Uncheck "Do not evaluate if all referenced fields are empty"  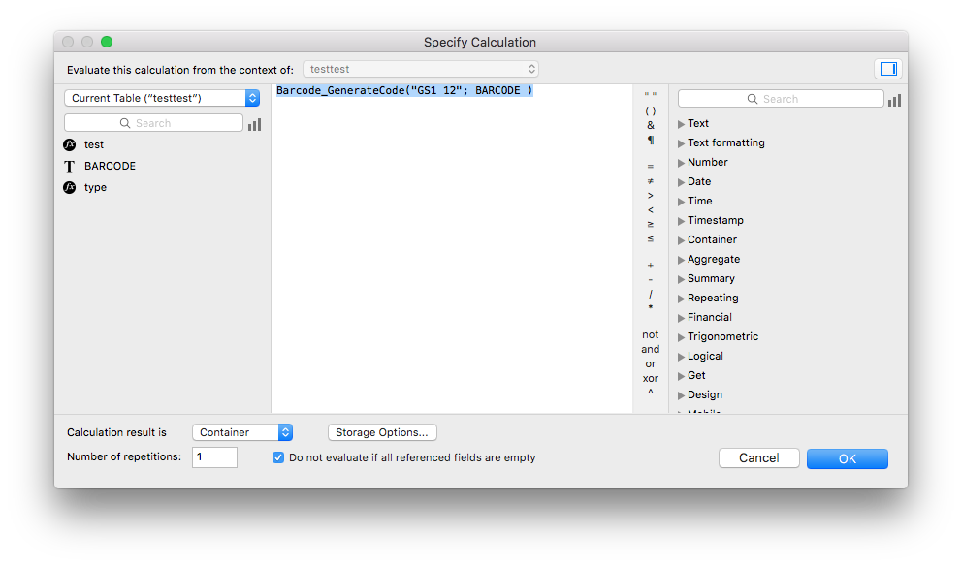(x=278, y=457)
